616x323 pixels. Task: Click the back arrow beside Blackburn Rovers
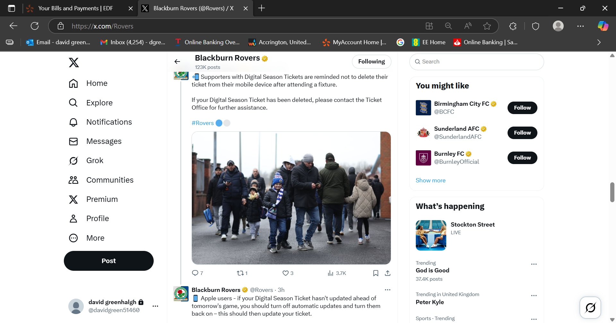click(x=177, y=62)
